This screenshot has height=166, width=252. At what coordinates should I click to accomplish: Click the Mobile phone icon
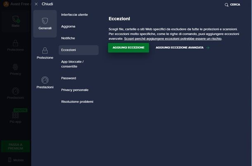(x=10, y=160)
